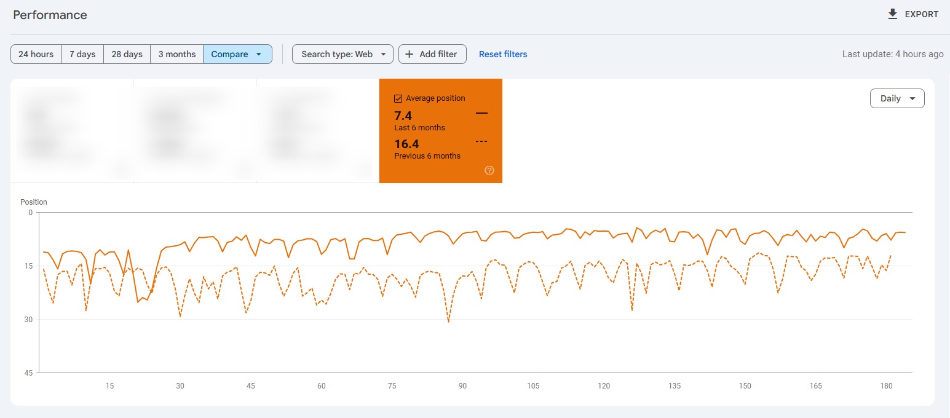Open the Daily granularity dropdown
This screenshot has width=950, height=418.
[897, 98]
